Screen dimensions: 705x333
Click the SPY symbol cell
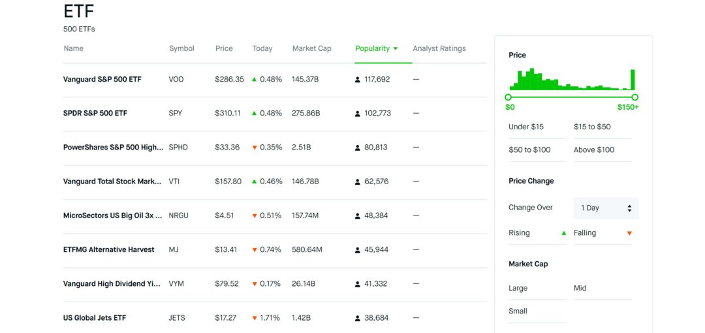click(x=176, y=114)
